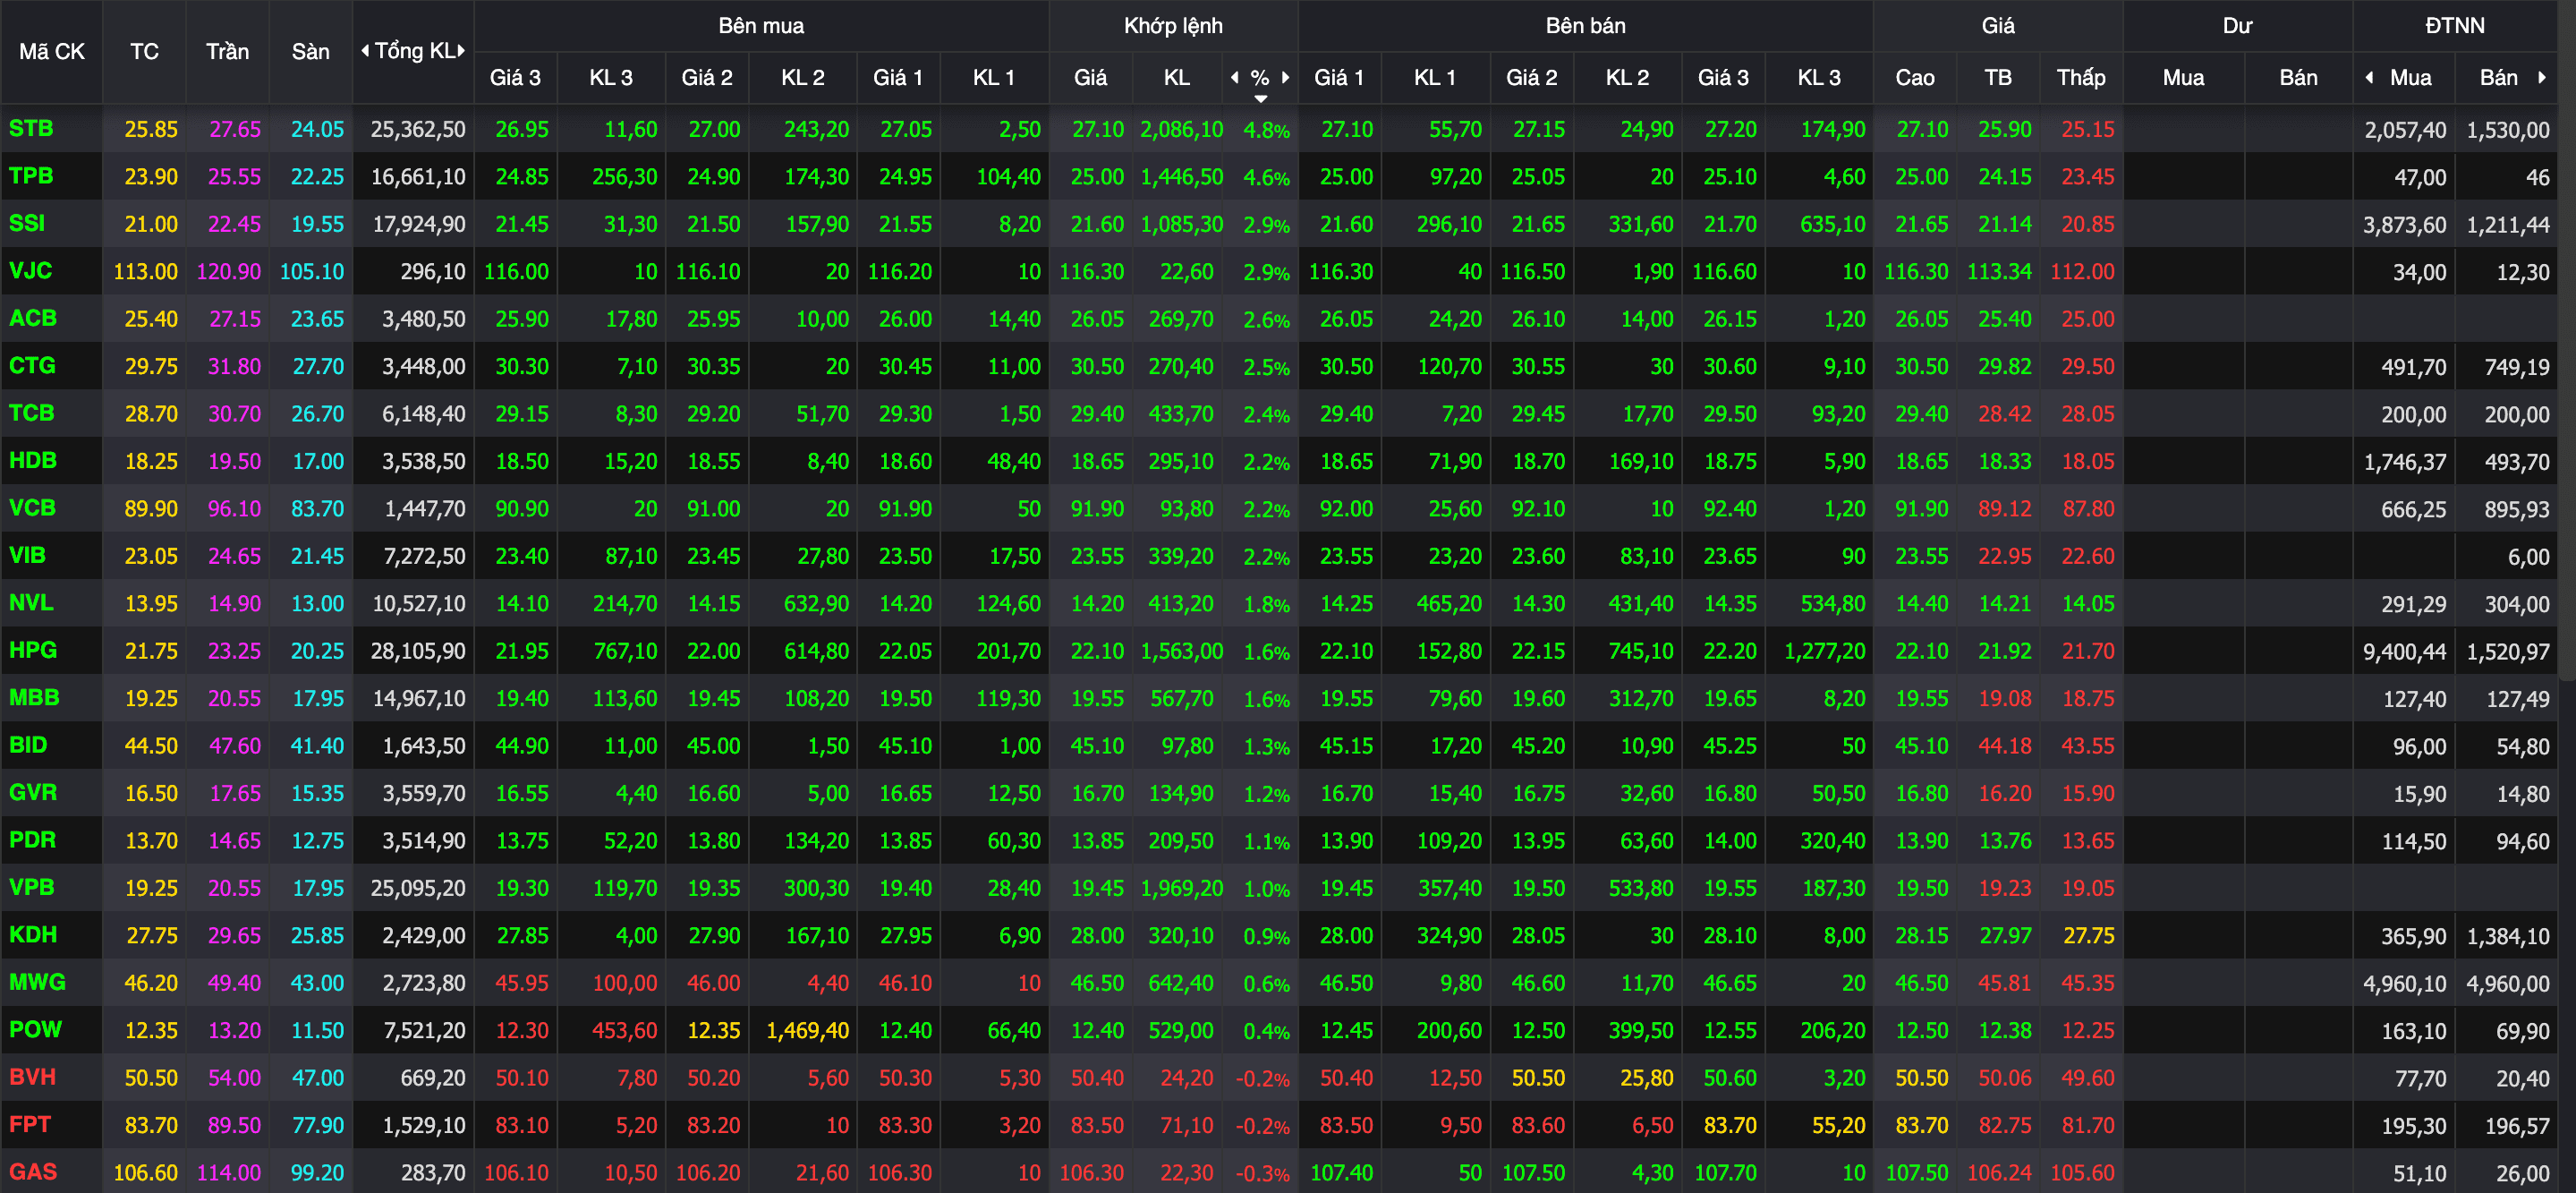Image resolution: width=2576 pixels, height=1193 pixels.
Task: Open VPB stock symbol
Action: tap(31, 887)
